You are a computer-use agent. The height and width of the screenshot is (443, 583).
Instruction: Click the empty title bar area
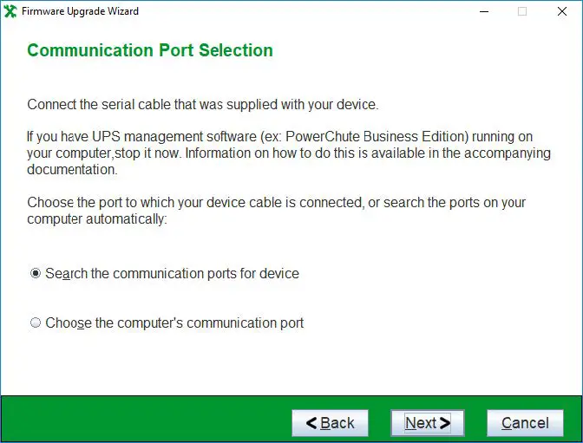click(x=304, y=11)
